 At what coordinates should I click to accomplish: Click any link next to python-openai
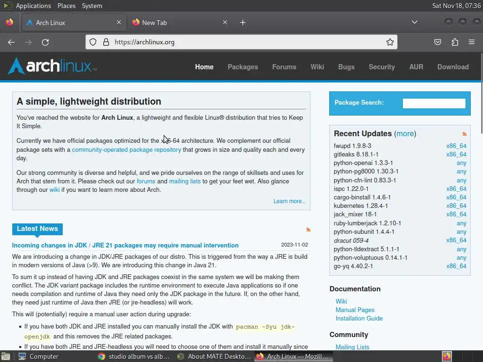[461, 163]
